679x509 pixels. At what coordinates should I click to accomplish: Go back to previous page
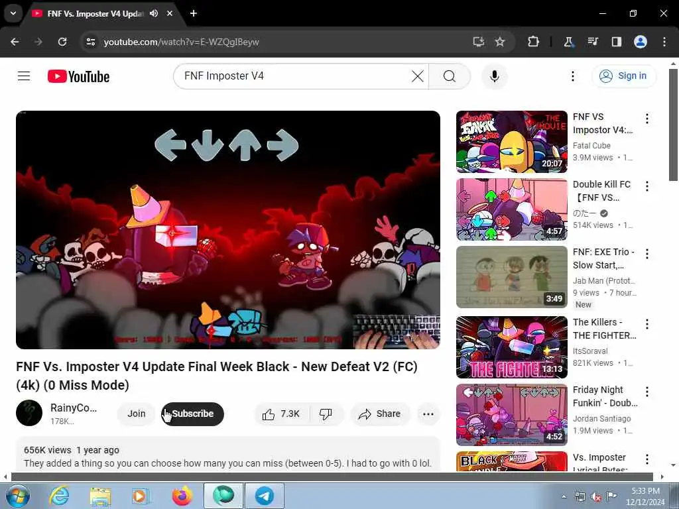point(15,42)
